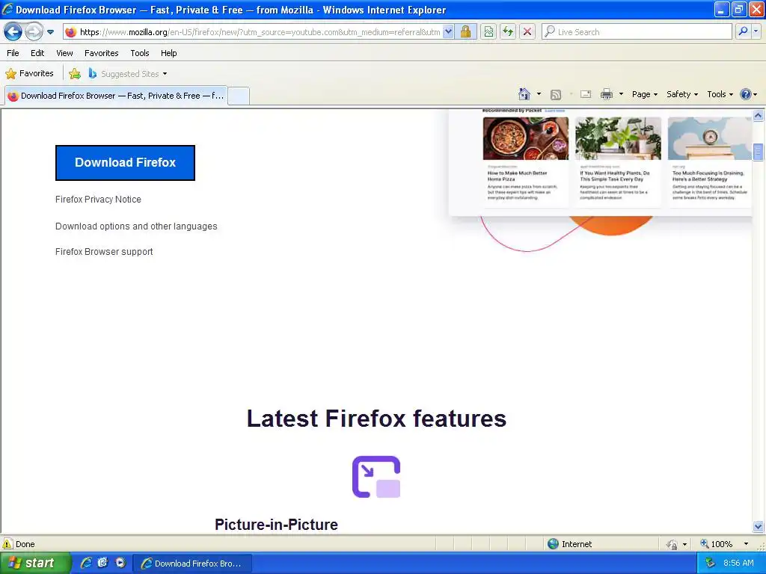This screenshot has height=574, width=766.
Task: Open the File menu
Action: [13, 53]
